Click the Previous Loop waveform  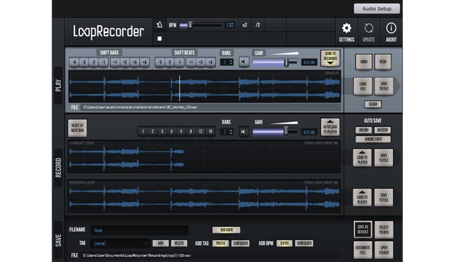[204, 196]
